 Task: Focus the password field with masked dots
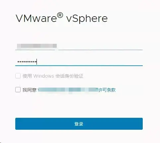pos(79,62)
